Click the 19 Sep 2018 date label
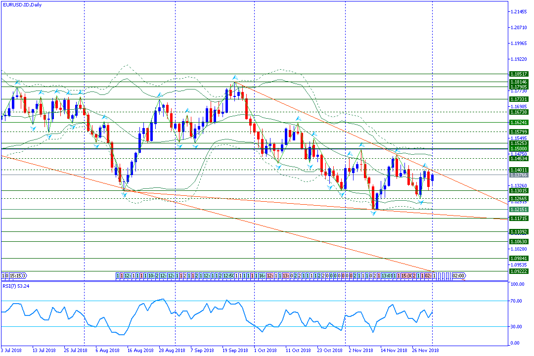Screen dimensions: 534x356 point(234,350)
